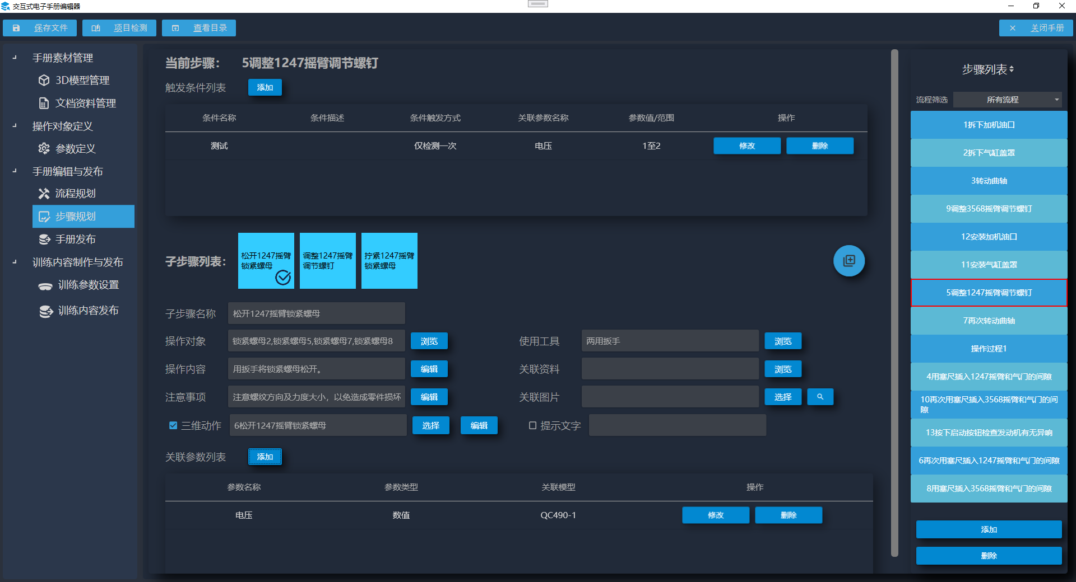
Task: Click 修改 for the 测试 condition row
Action: pyautogui.click(x=746, y=146)
